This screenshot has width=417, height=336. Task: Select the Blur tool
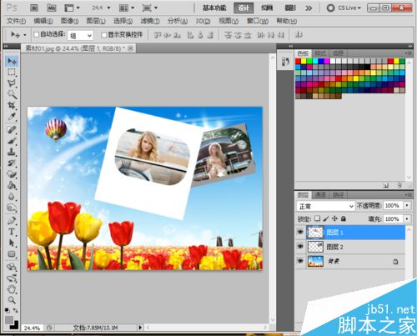click(x=12, y=197)
